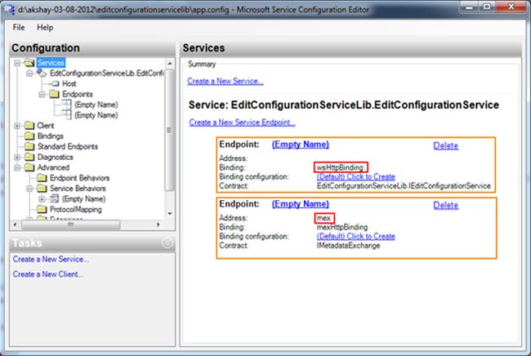Click the tree's scroll right arrow

tap(158, 225)
